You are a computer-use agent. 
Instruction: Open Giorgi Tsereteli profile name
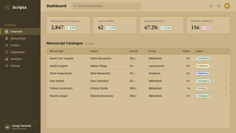[x=21, y=126]
